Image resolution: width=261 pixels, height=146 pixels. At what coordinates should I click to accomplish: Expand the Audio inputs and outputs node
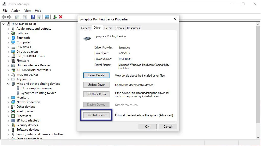pyautogui.click(x=8, y=29)
